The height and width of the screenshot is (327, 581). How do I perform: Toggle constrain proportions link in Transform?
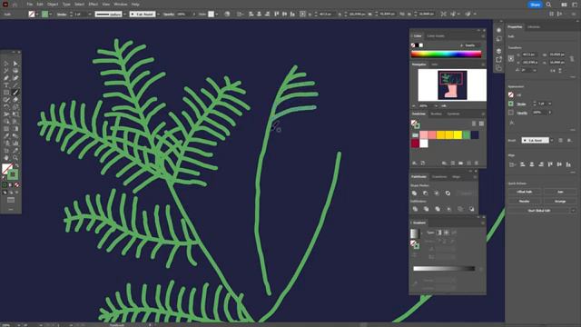point(572,58)
